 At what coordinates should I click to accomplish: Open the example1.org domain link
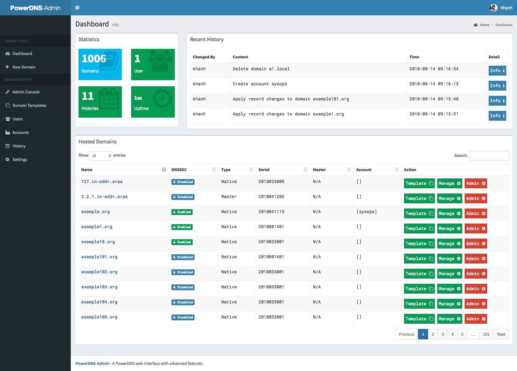[97, 227]
